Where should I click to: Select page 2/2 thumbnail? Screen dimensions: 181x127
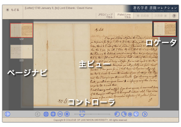tap(21, 52)
